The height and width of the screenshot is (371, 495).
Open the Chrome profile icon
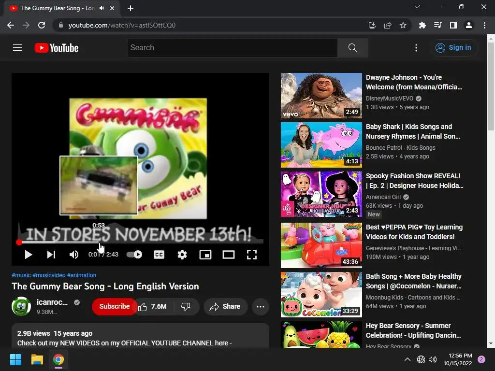(x=469, y=25)
